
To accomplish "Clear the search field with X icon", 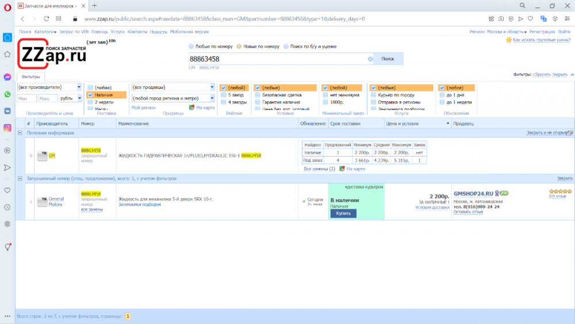I will [x=370, y=59].
